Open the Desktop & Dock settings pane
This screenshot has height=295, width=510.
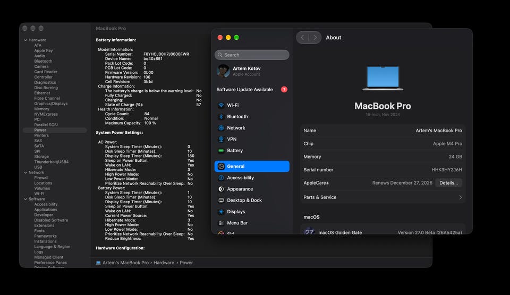pyautogui.click(x=252, y=201)
